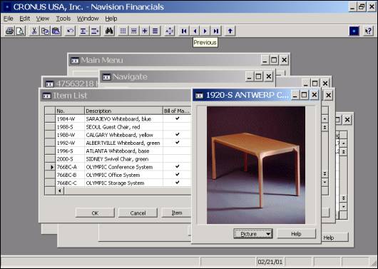Select the ALBERTVILLE Whiteboard, green description
This screenshot has width=378, height=269.
[123, 143]
